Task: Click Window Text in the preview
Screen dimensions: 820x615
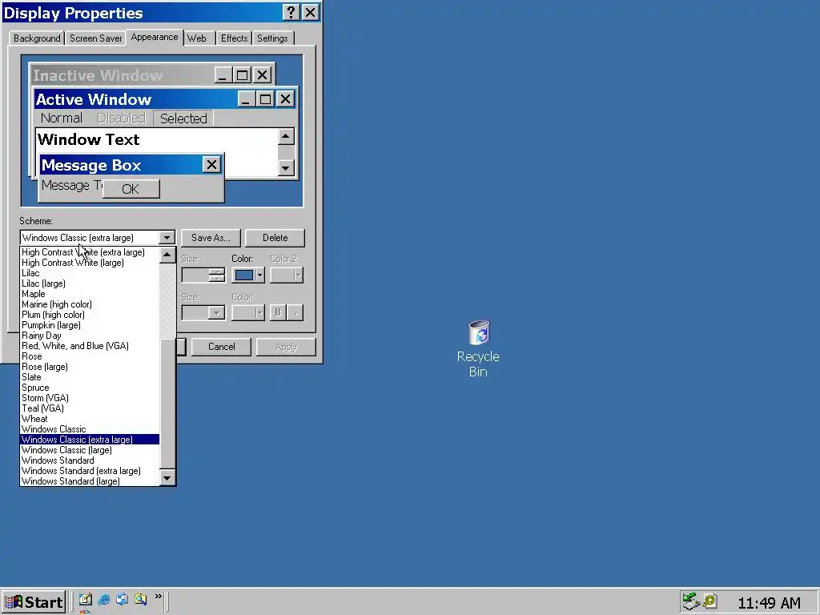Action: click(89, 139)
